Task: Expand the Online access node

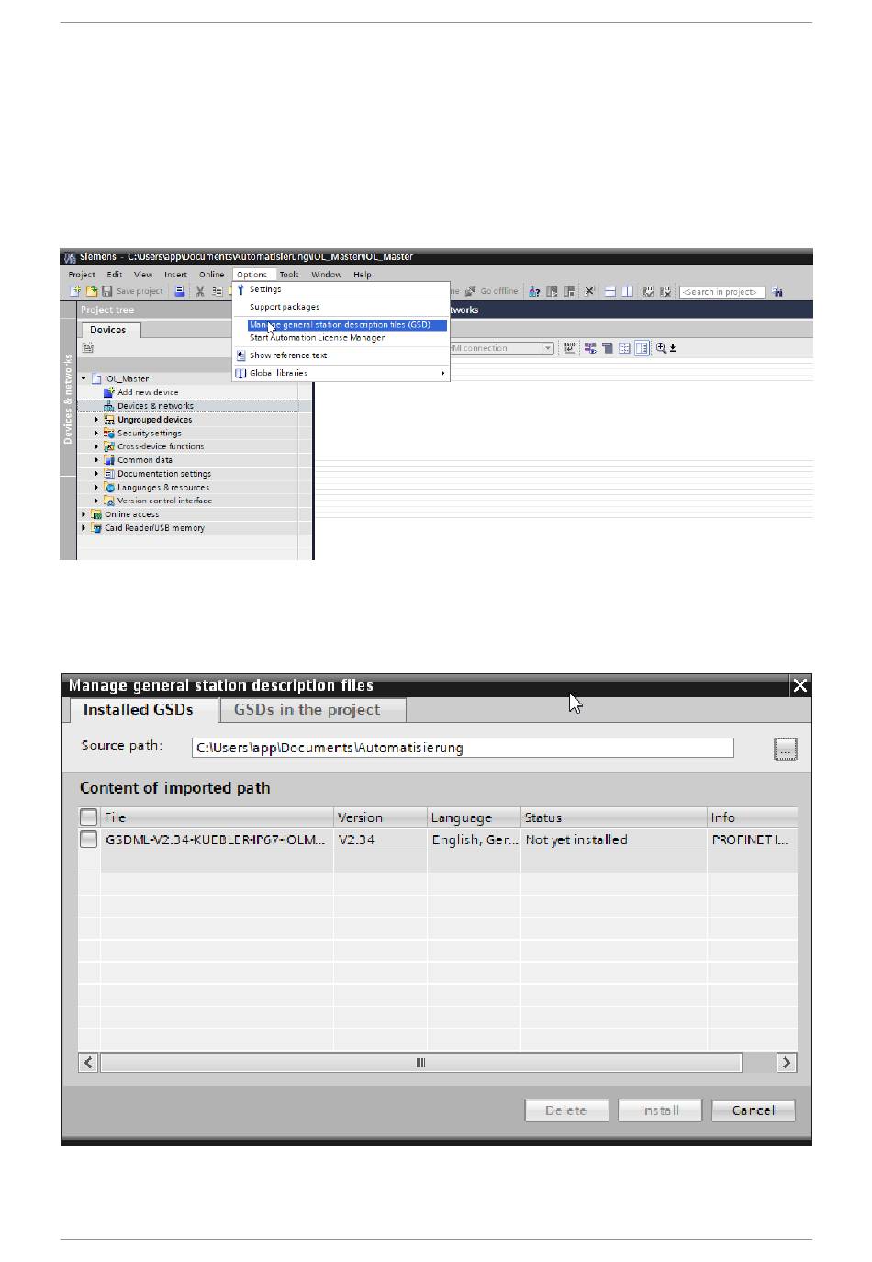Action: pos(84,514)
